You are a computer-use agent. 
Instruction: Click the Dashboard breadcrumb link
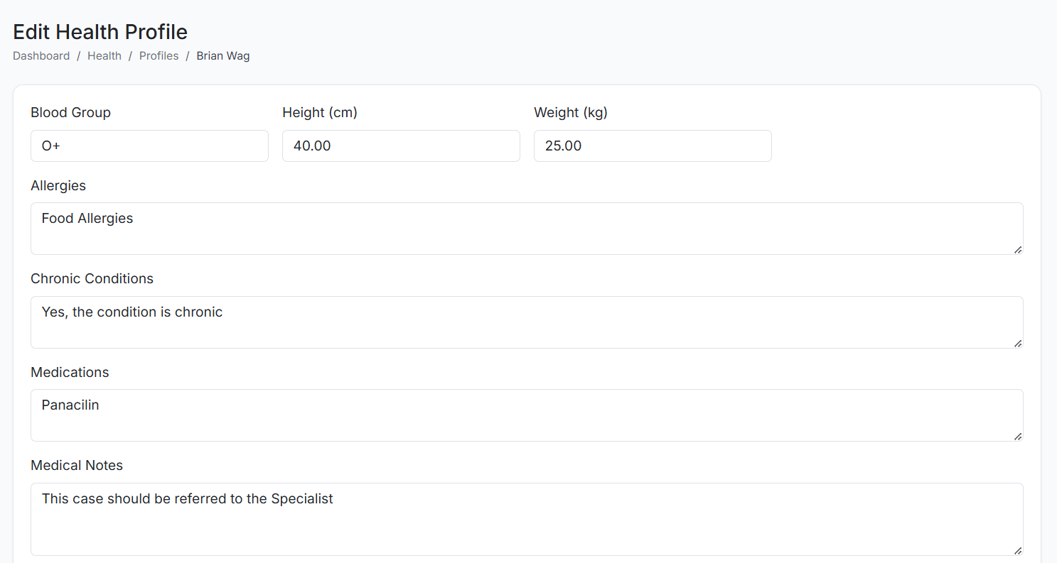pyautogui.click(x=41, y=56)
